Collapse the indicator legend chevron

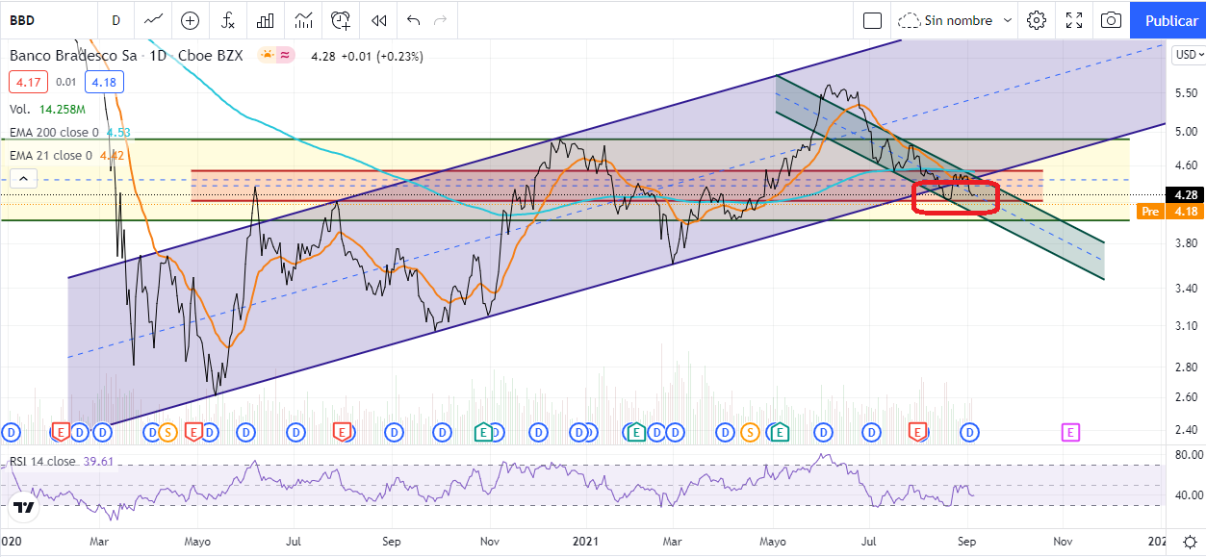[24, 178]
